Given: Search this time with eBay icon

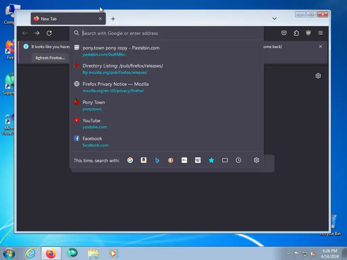Looking at the screenshot, I should tap(184, 160).
